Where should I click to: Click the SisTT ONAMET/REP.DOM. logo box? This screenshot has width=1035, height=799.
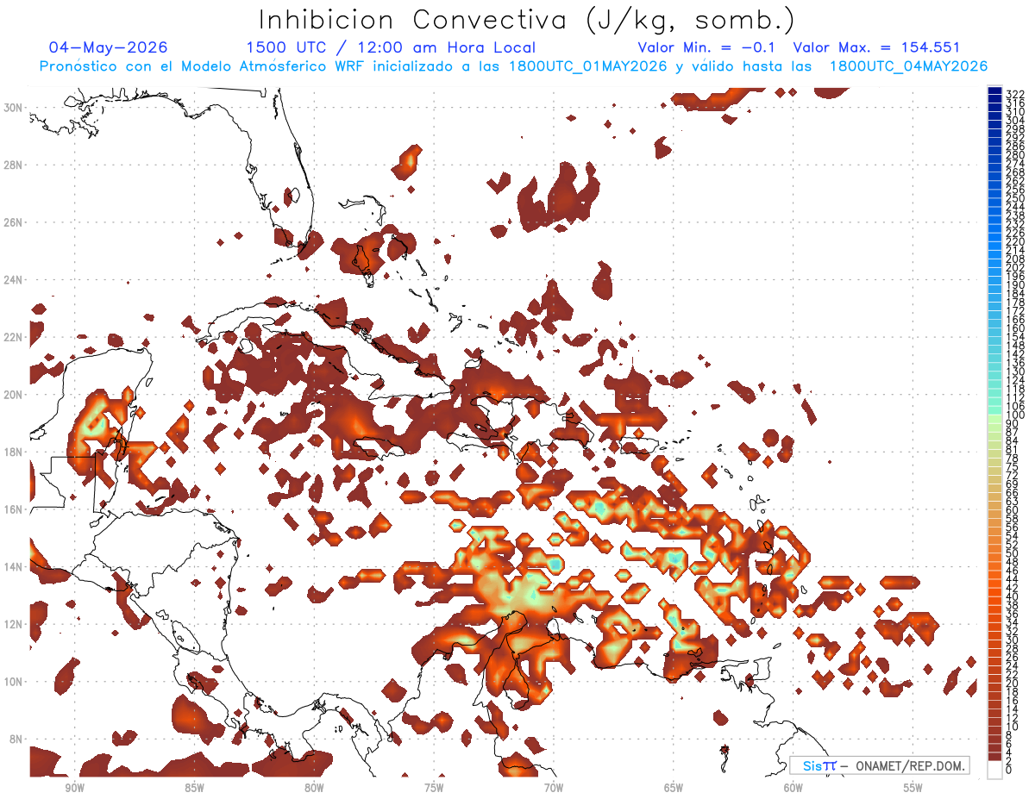(x=879, y=765)
